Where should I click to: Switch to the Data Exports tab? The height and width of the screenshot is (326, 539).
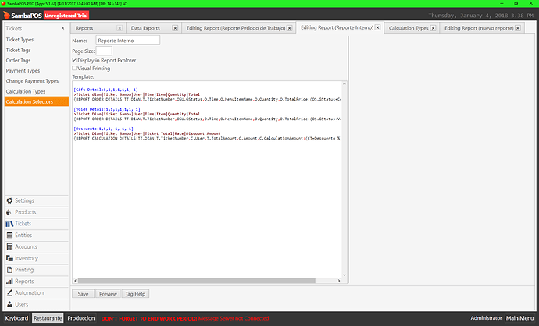point(145,28)
